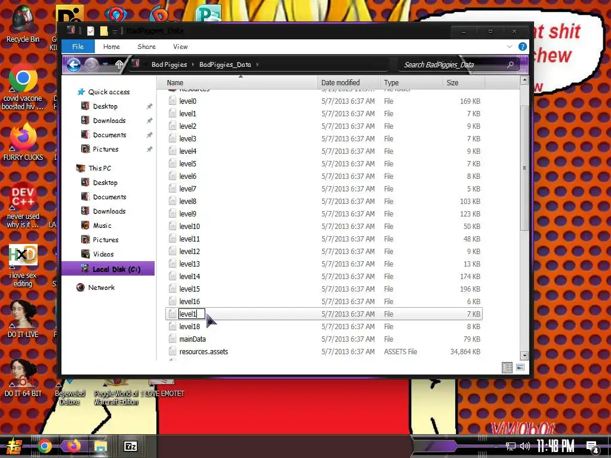
Task: Sort by the Name column header
Action: [237, 82]
